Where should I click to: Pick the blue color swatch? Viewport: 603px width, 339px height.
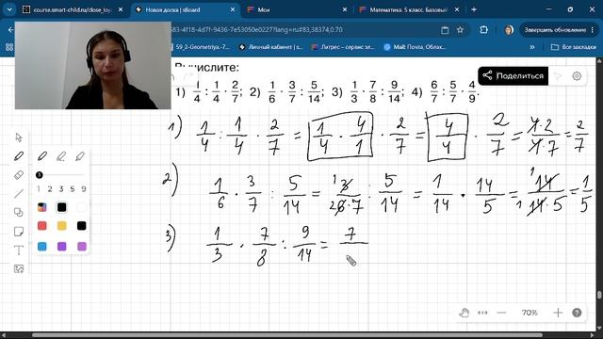click(x=41, y=247)
